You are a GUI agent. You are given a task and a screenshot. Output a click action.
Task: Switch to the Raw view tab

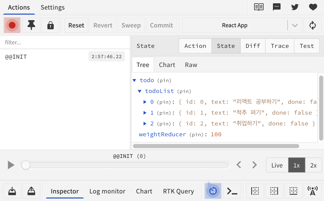191,65
